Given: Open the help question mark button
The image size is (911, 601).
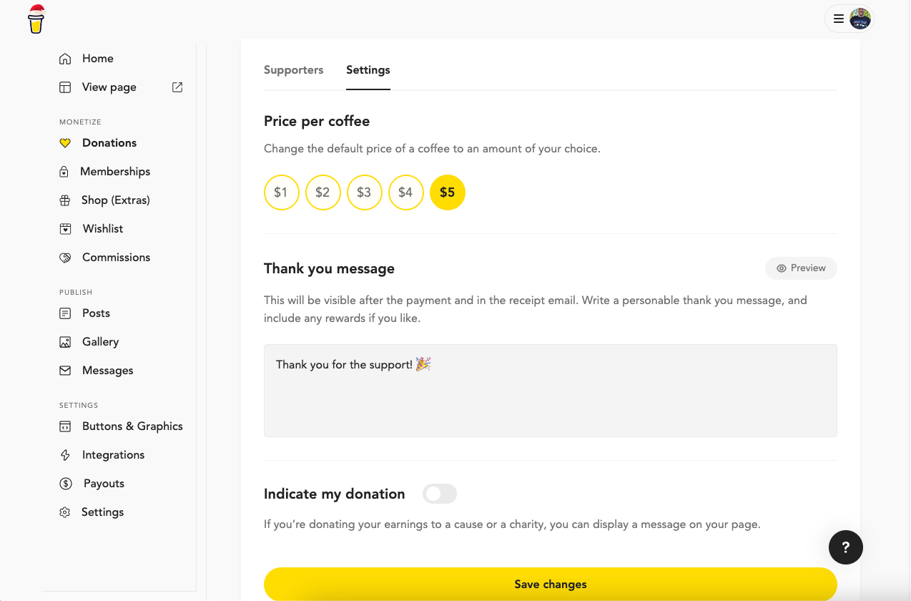Looking at the screenshot, I should click(845, 547).
